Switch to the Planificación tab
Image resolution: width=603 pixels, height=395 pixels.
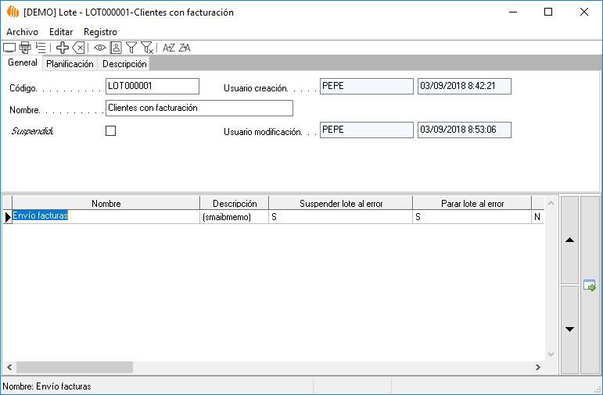click(x=70, y=64)
